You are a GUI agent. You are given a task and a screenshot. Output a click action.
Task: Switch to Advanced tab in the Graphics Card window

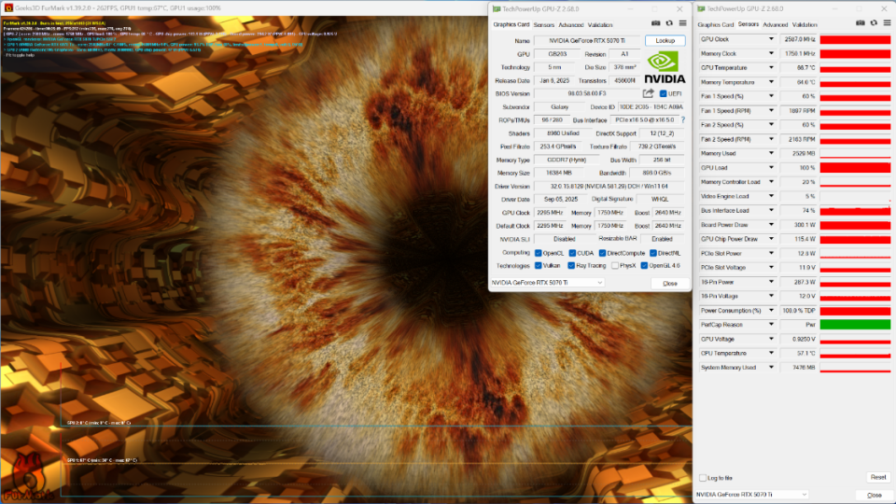(x=571, y=25)
